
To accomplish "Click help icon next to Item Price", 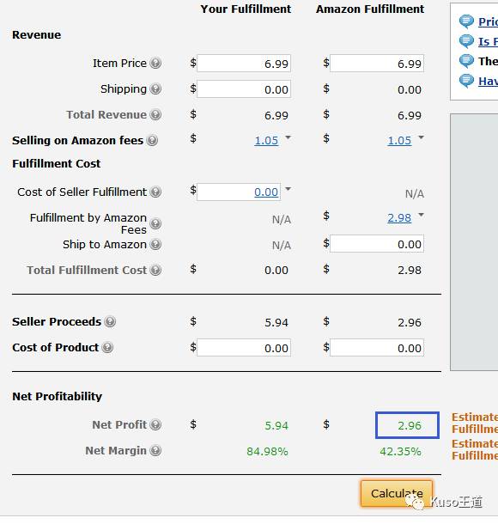I will click(155, 63).
